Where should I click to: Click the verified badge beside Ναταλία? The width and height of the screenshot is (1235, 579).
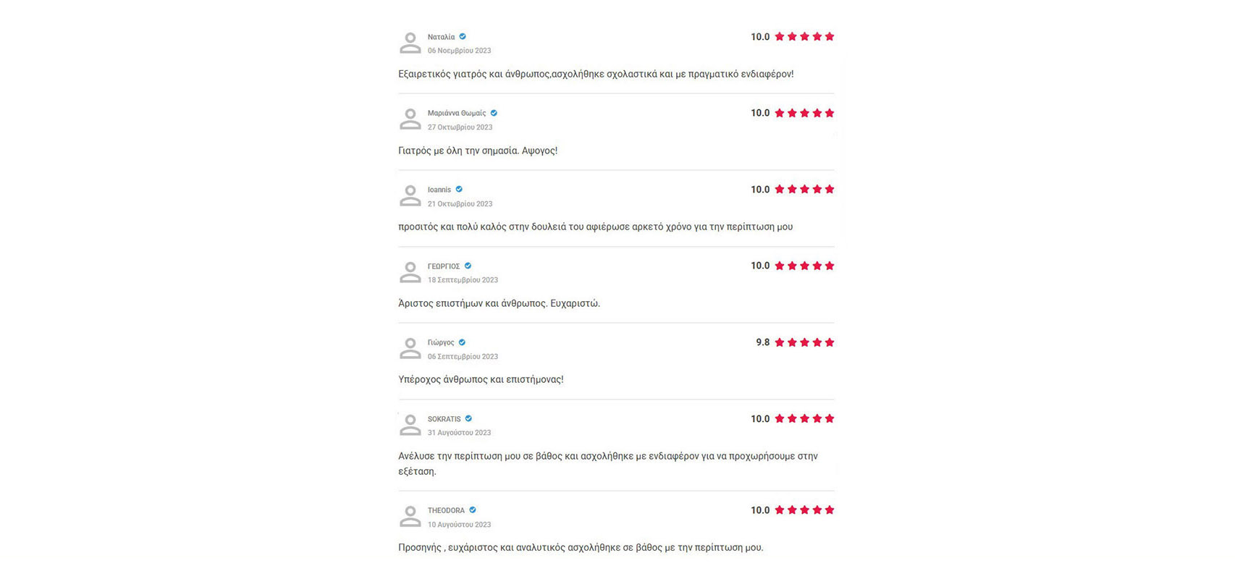click(x=463, y=36)
